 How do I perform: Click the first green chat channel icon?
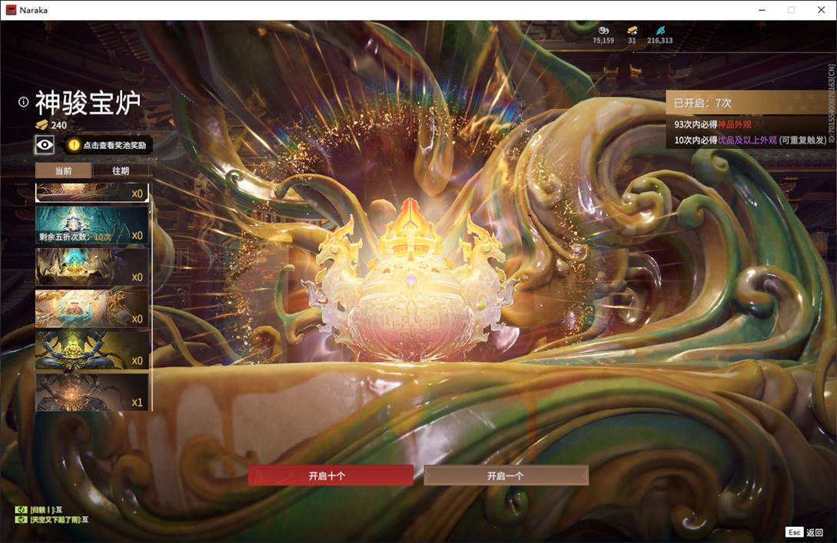tap(21, 509)
